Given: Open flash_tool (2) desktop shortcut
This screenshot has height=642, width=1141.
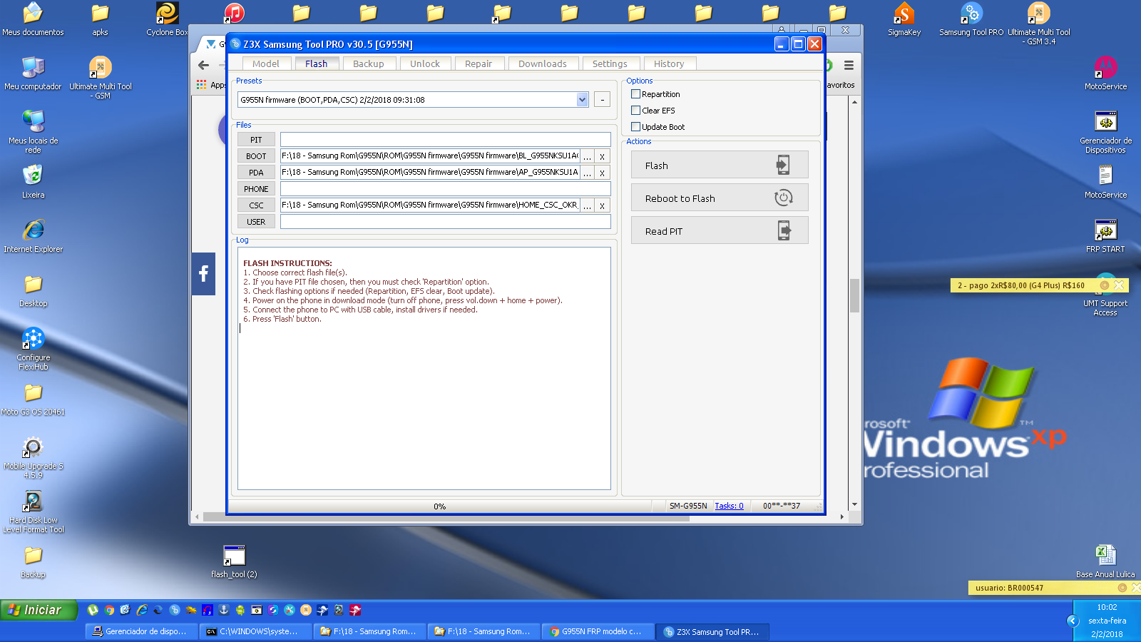Looking at the screenshot, I should click(234, 561).
